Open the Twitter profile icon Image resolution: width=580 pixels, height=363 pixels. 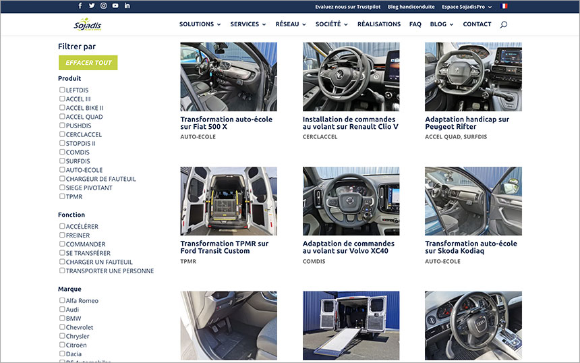tap(92, 6)
